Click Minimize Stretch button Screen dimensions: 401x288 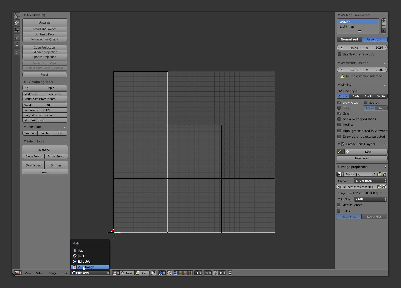pyautogui.click(x=45, y=120)
